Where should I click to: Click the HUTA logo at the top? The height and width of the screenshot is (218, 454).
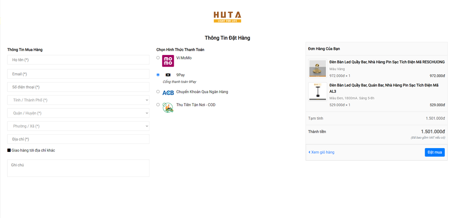tap(227, 17)
